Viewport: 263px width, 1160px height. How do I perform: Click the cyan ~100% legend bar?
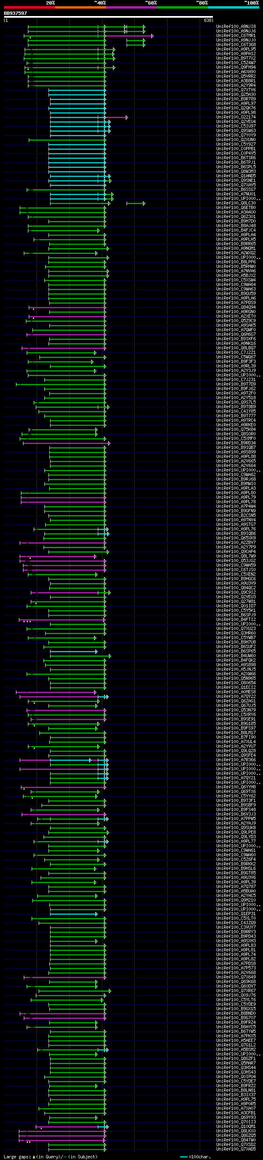pyautogui.click(x=233, y=7)
